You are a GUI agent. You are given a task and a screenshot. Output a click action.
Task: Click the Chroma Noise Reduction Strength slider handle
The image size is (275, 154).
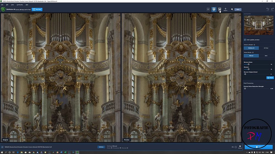pos(245,89)
